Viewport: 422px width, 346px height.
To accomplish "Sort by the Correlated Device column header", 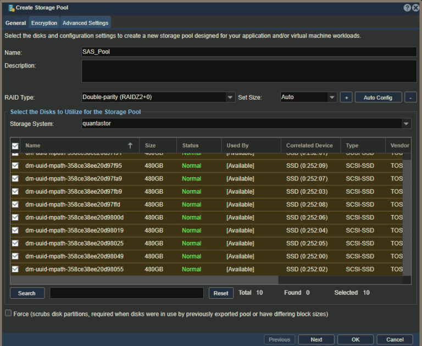I will tap(311, 146).
